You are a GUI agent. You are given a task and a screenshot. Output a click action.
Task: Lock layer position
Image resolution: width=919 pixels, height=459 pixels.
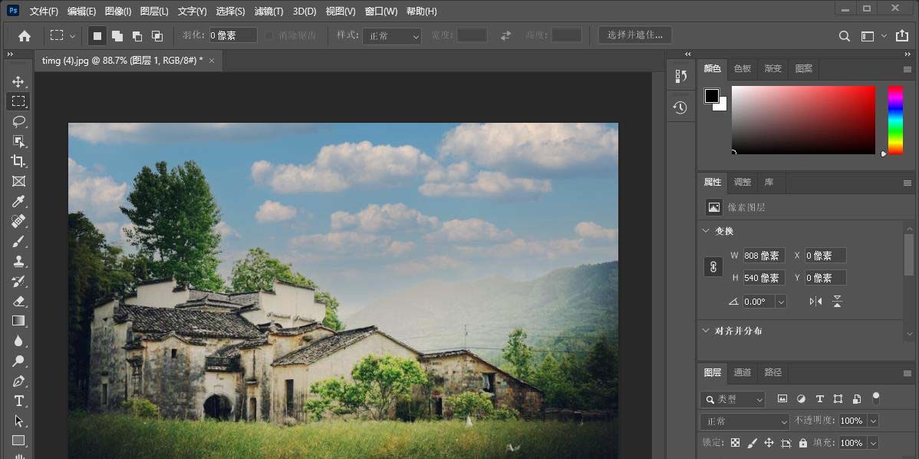(769, 443)
